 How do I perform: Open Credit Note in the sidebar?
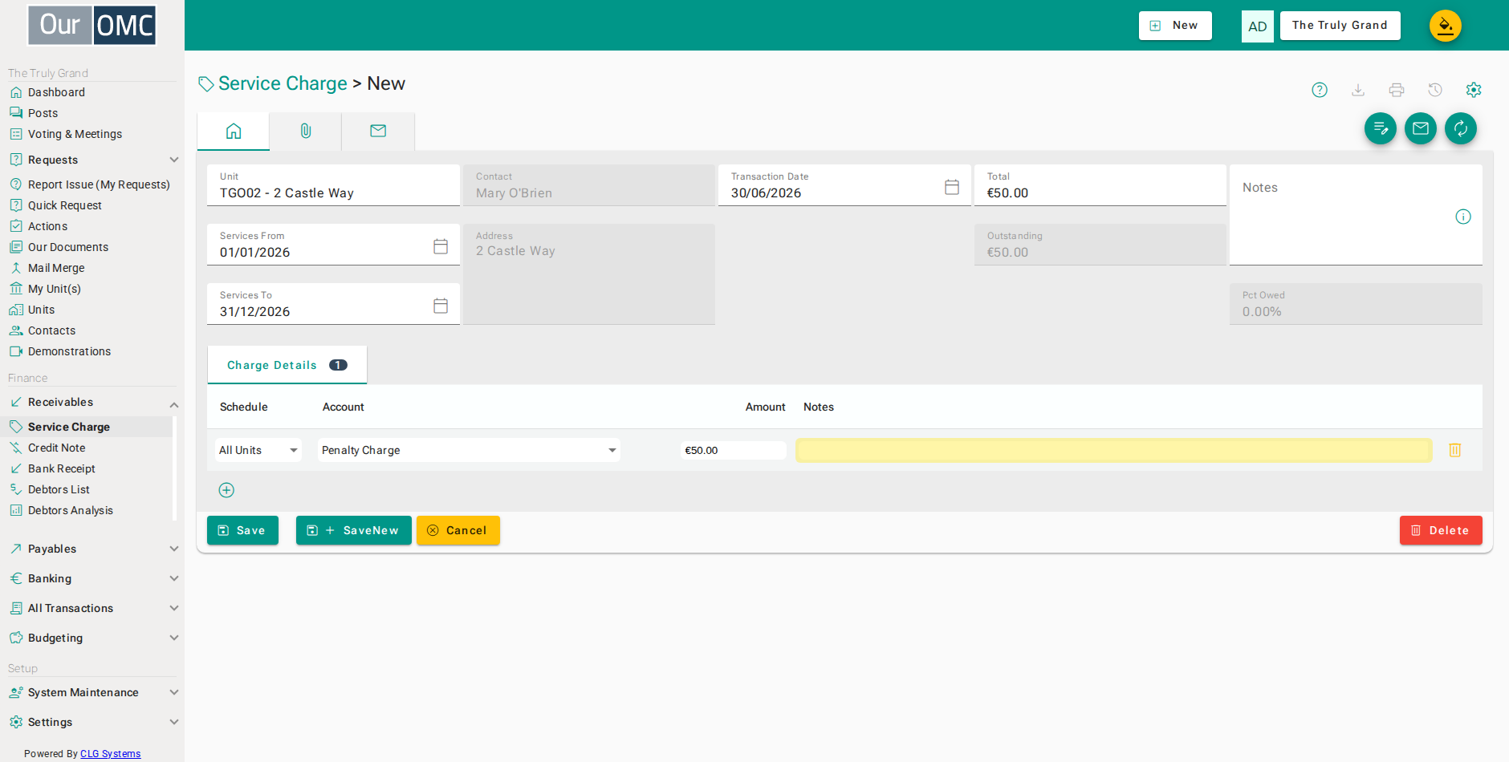pyautogui.click(x=56, y=448)
